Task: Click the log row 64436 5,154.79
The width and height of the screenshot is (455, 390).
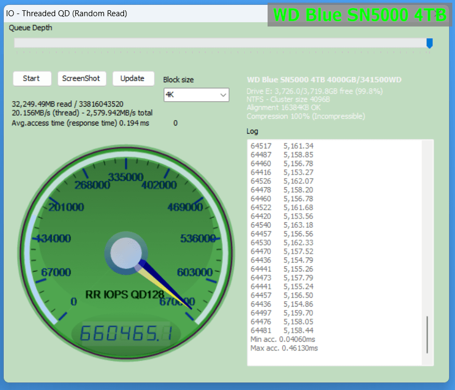Action: coord(282,260)
